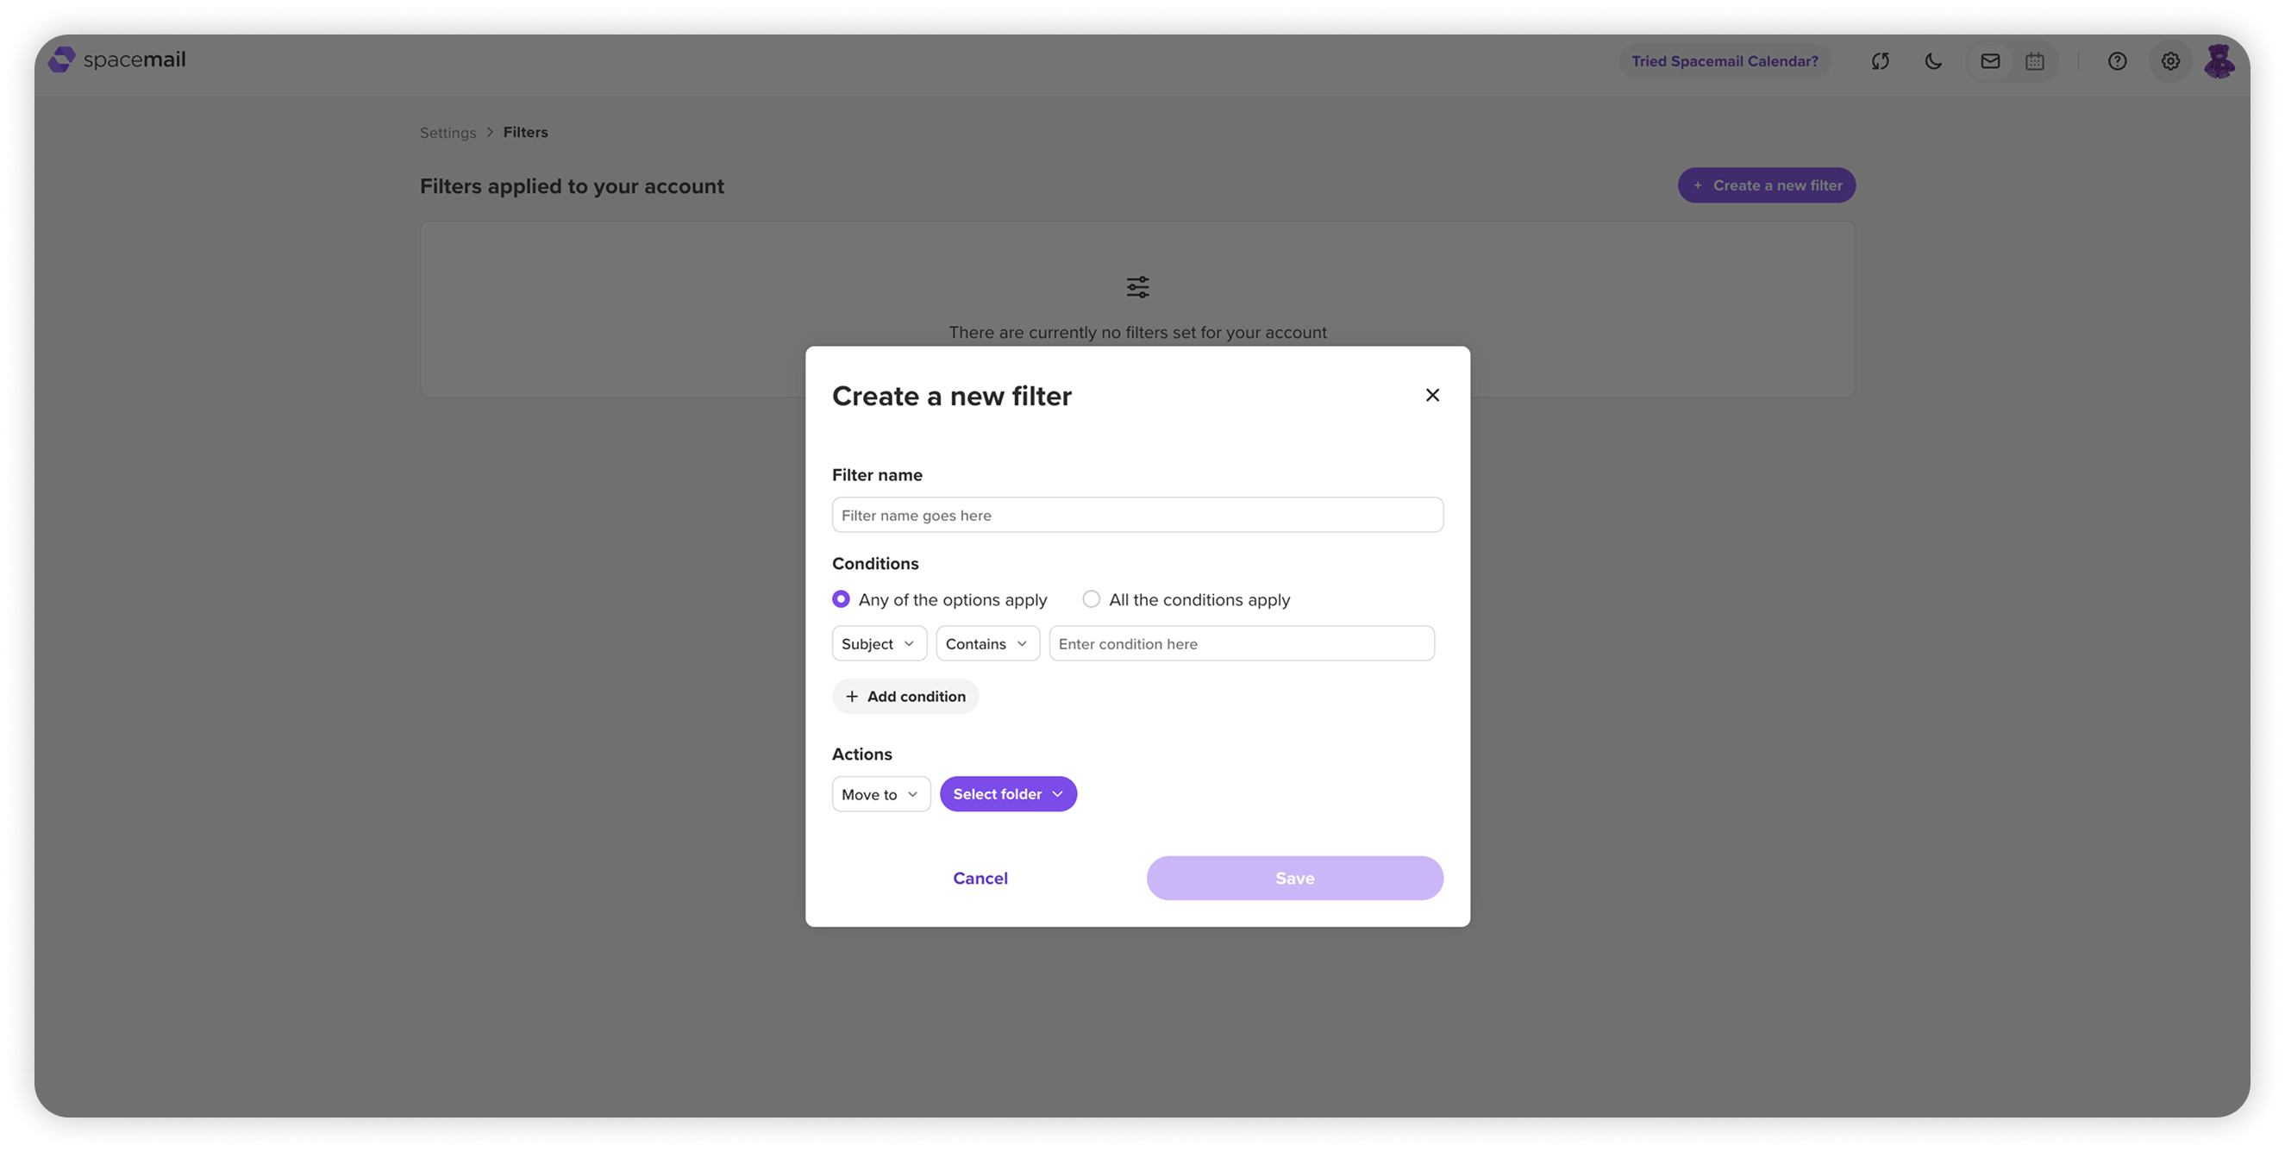Open the settings gear icon
This screenshot has height=1152, width=2285.
pyautogui.click(x=2170, y=61)
